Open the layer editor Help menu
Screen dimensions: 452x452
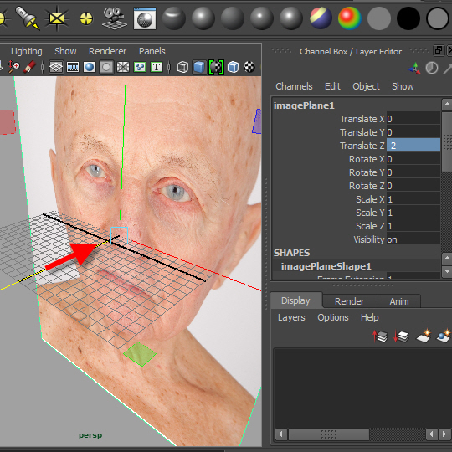pyautogui.click(x=370, y=317)
